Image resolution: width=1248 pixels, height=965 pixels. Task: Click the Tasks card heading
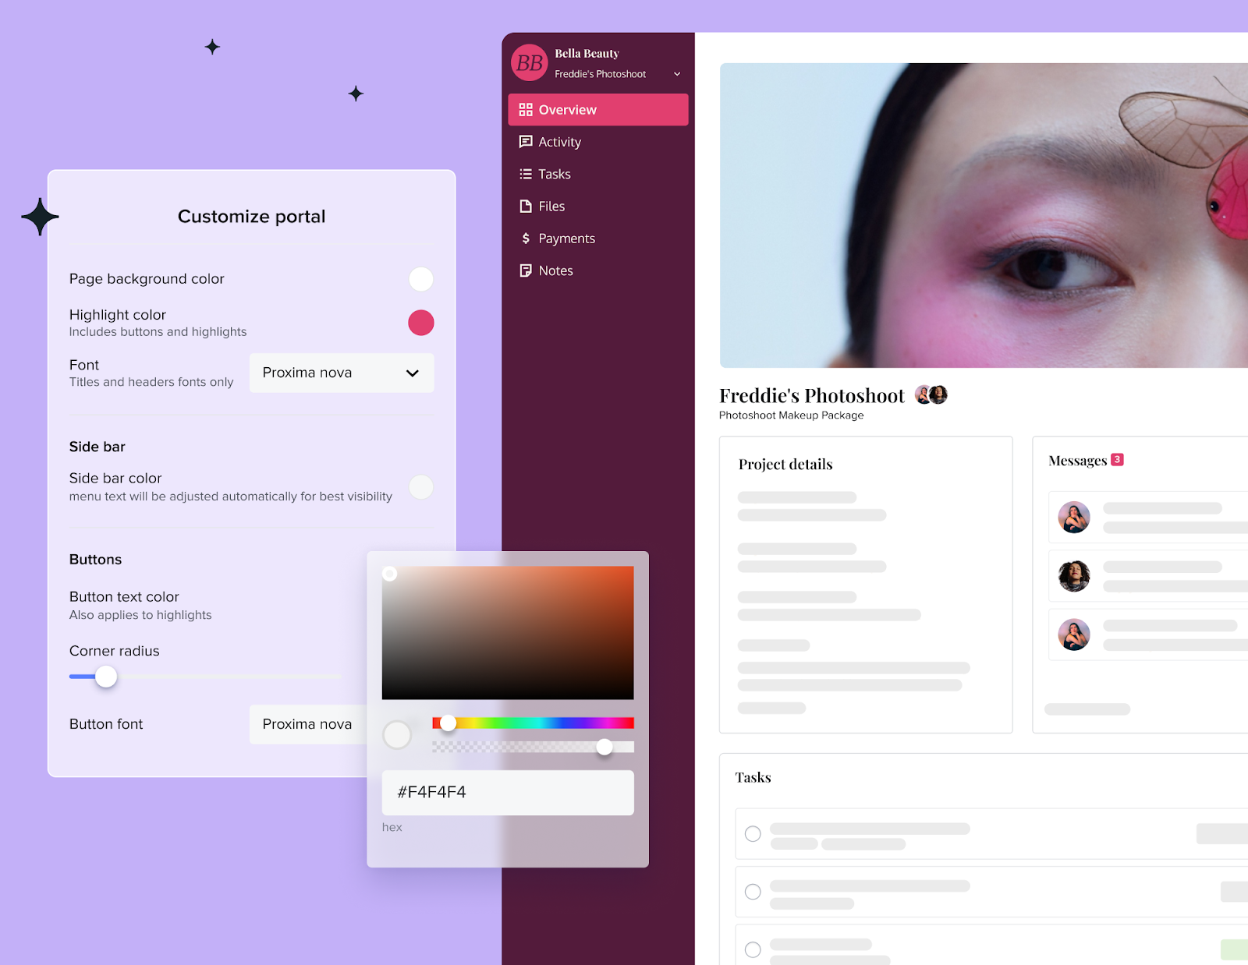[x=753, y=777]
